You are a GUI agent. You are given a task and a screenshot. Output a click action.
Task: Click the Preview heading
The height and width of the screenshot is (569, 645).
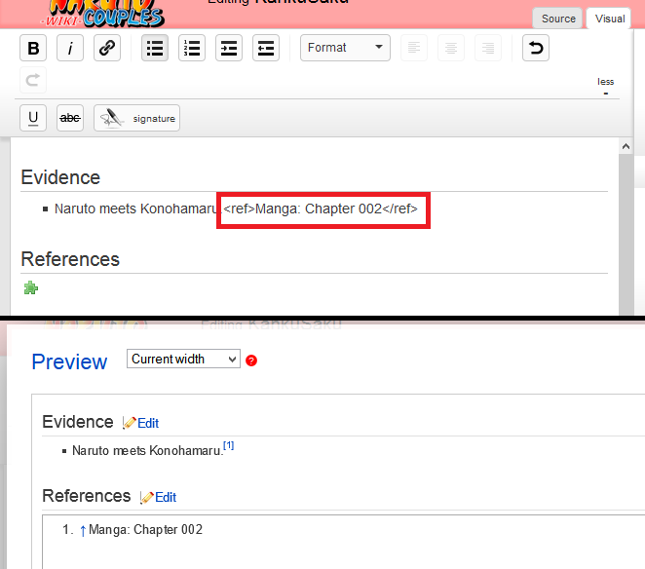[x=69, y=361]
